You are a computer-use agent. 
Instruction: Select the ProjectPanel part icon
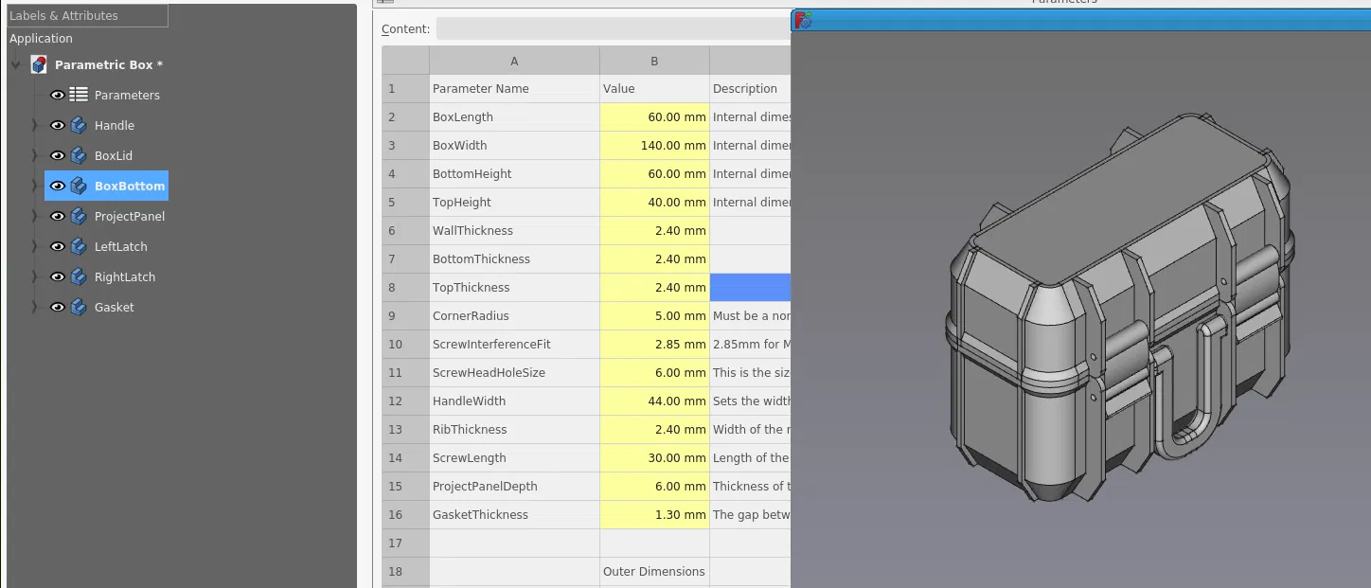click(x=78, y=216)
